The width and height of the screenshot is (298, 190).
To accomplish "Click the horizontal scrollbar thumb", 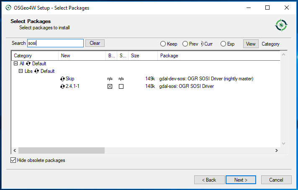I will click(x=62, y=150).
